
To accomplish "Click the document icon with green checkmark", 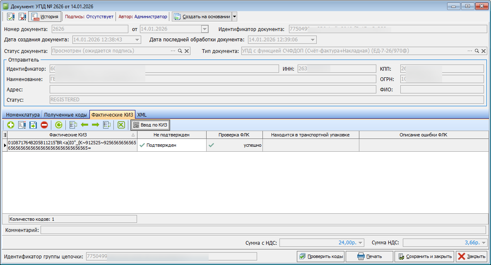I will tap(11, 17).
